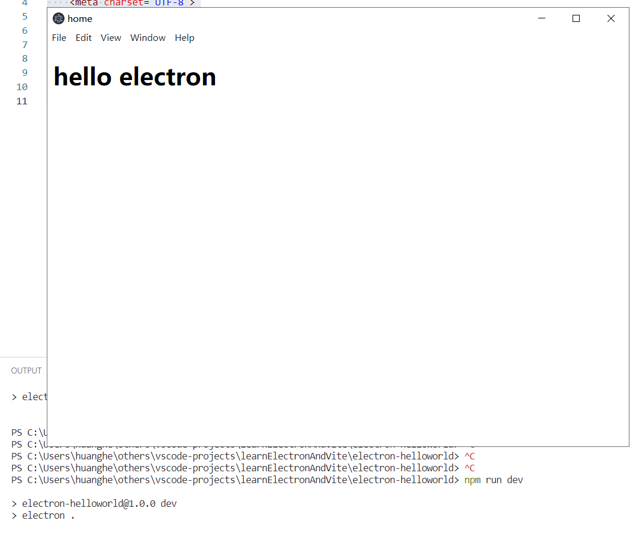The width and height of the screenshot is (630, 543).
Task: Switch to the OUTPUT panel tab
Action: click(x=26, y=370)
